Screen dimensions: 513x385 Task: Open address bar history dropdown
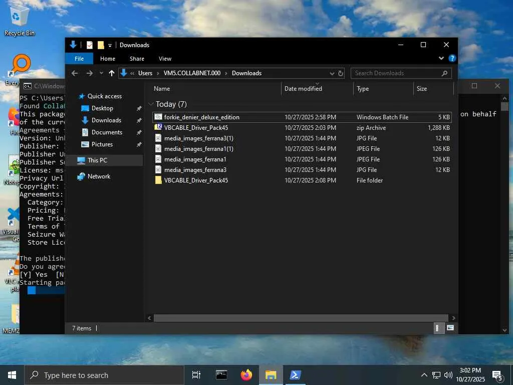(332, 73)
